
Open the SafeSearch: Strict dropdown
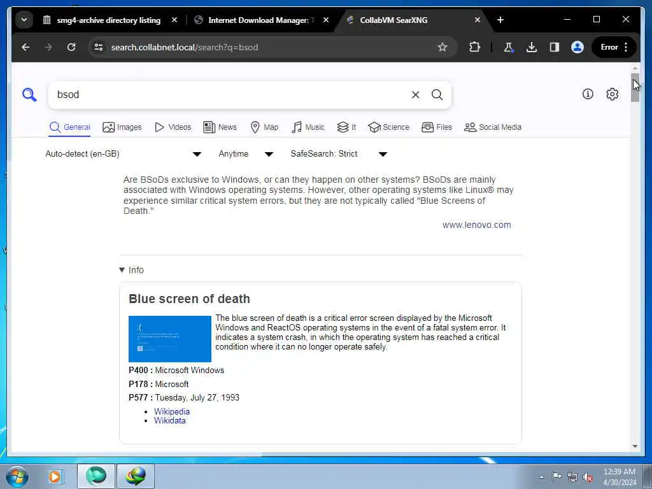click(339, 154)
